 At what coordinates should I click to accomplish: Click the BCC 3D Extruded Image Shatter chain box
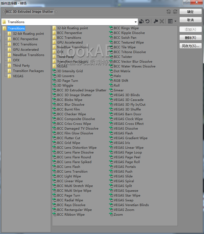(30, 12)
